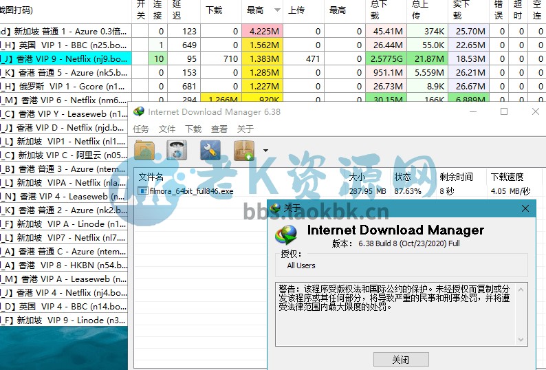Image resolution: width=546 pixels, height=370 pixels.
Task: Click the package download icon in IDM toolbar
Action: coord(243,150)
